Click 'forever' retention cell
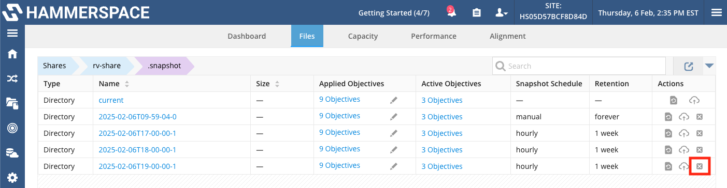This screenshot has width=727, height=188. [607, 117]
